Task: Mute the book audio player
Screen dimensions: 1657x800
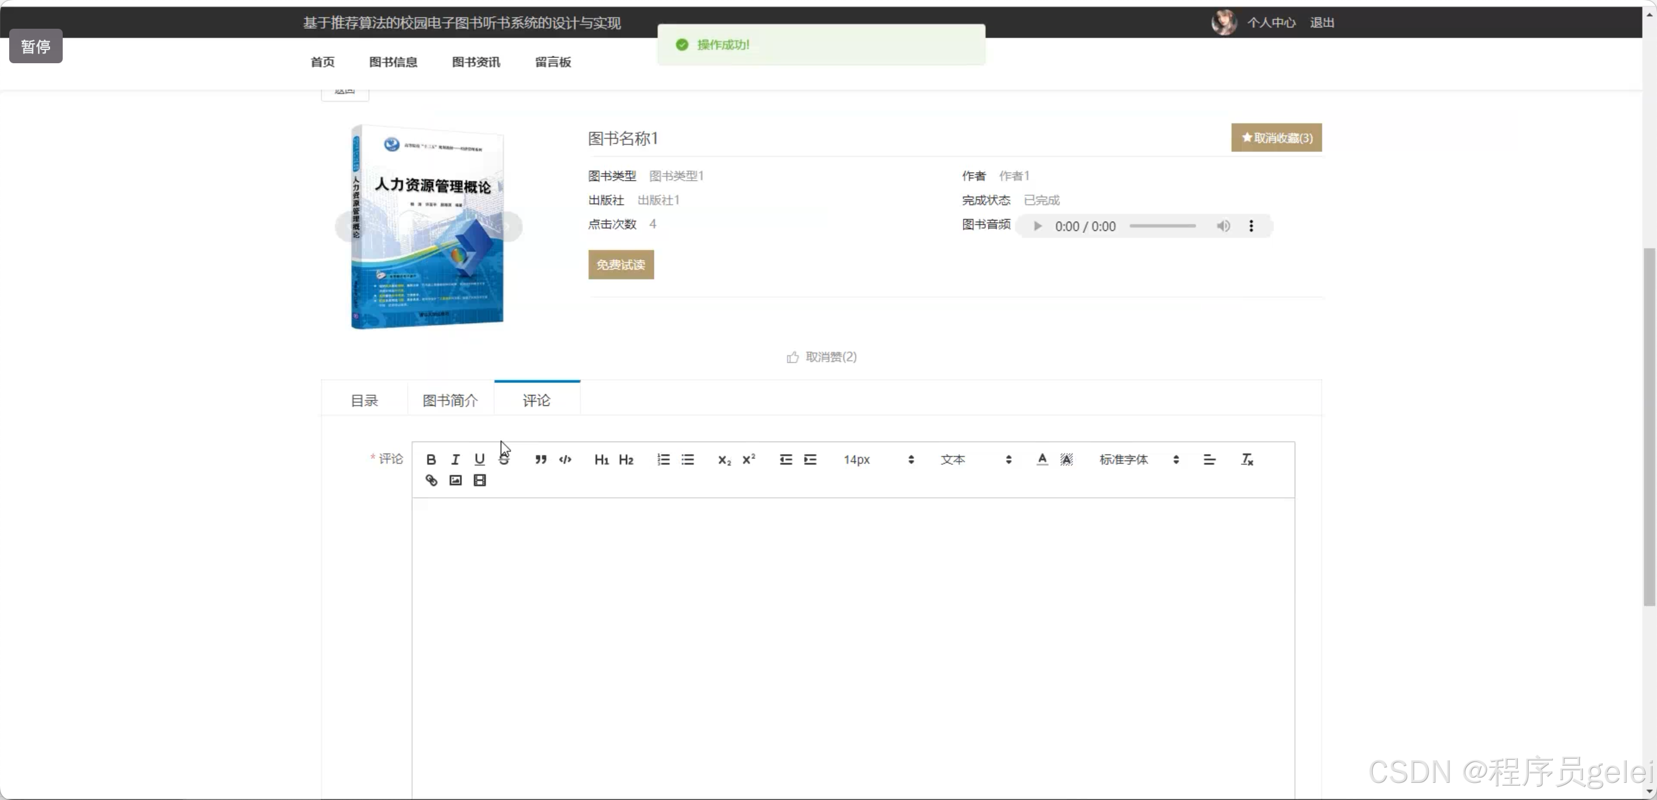Action: (x=1223, y=226)
